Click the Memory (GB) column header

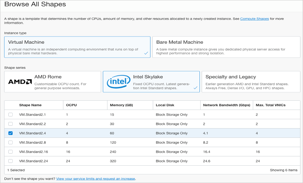click(121, 105)
